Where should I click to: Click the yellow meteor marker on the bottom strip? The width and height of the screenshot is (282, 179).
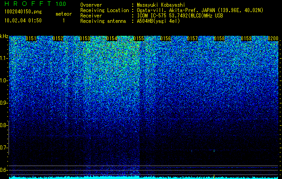click(x=214, y=177)
